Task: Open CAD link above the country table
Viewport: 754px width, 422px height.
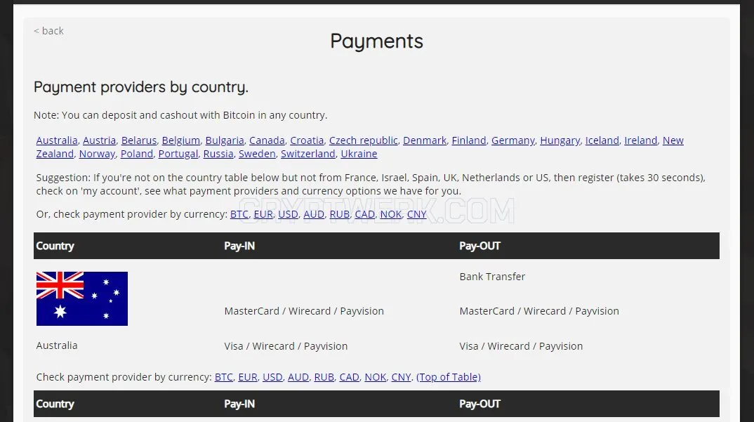Action: click(x=364, y=214)
